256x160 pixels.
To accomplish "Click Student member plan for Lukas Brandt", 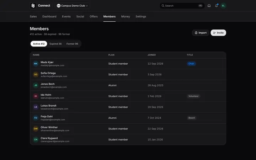I will (x=118, y=107).
